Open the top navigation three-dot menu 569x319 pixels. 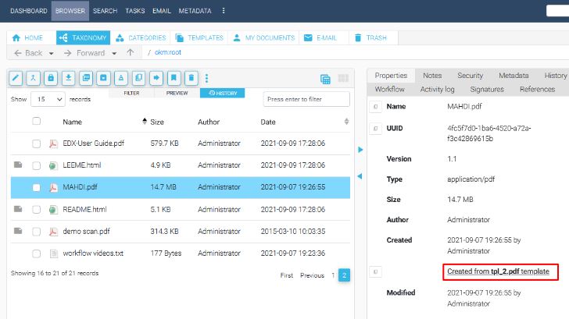pos(224,10)
